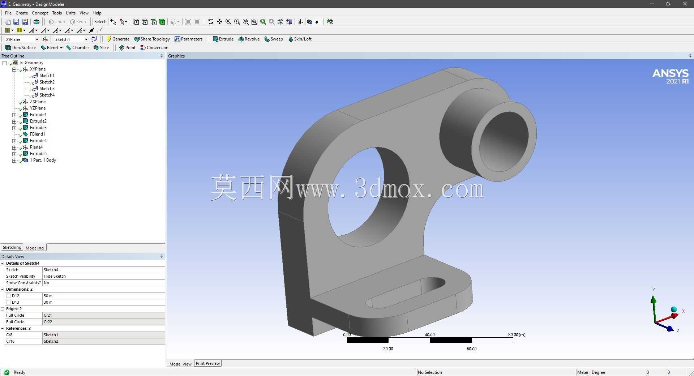Open the Blend dropdown arrow
Viewport: 694px width, 376px height.
pos(61,48)
